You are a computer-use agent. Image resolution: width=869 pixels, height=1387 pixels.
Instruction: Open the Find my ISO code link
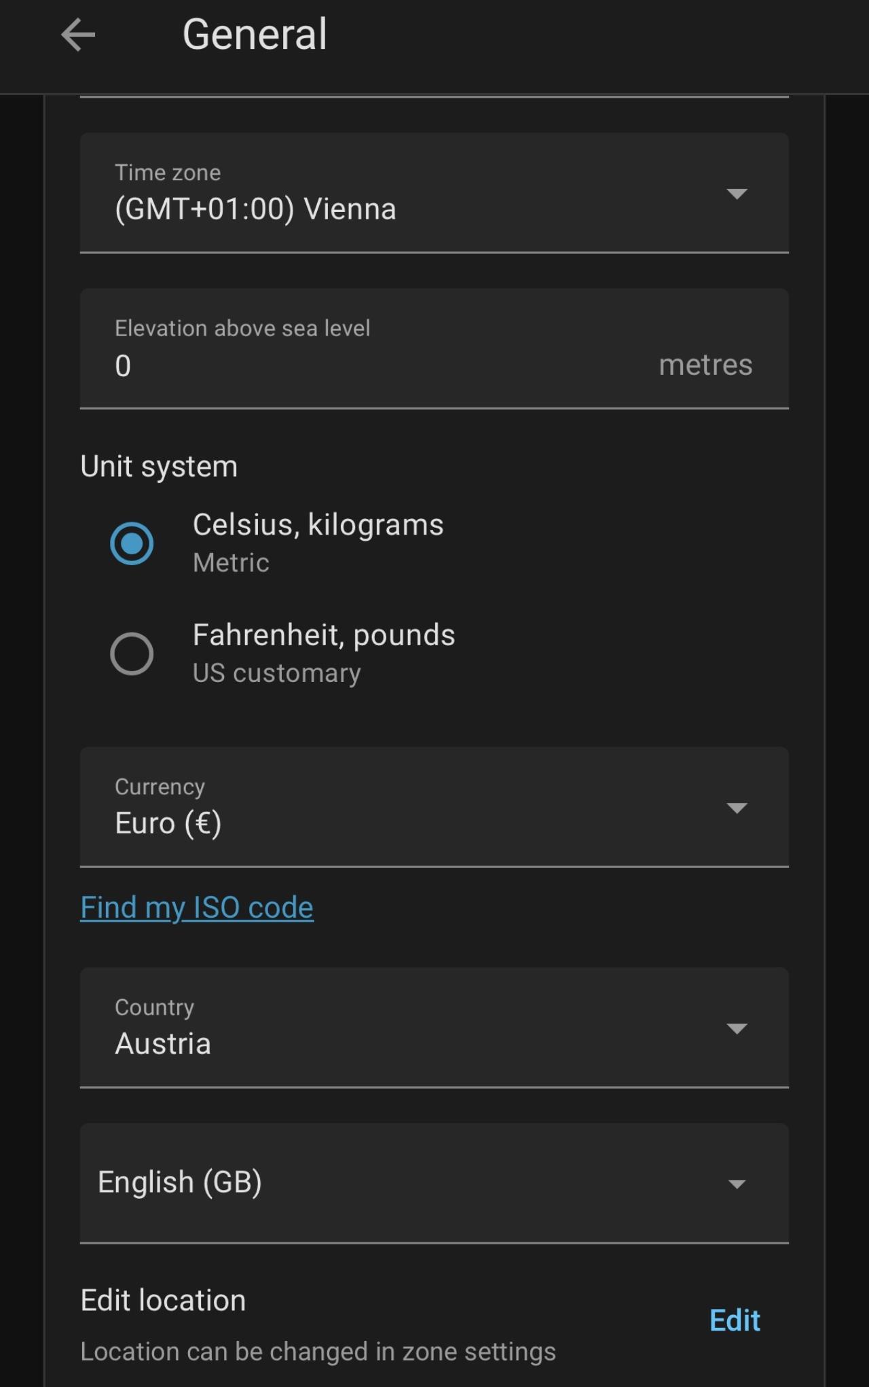click(197, 907)
